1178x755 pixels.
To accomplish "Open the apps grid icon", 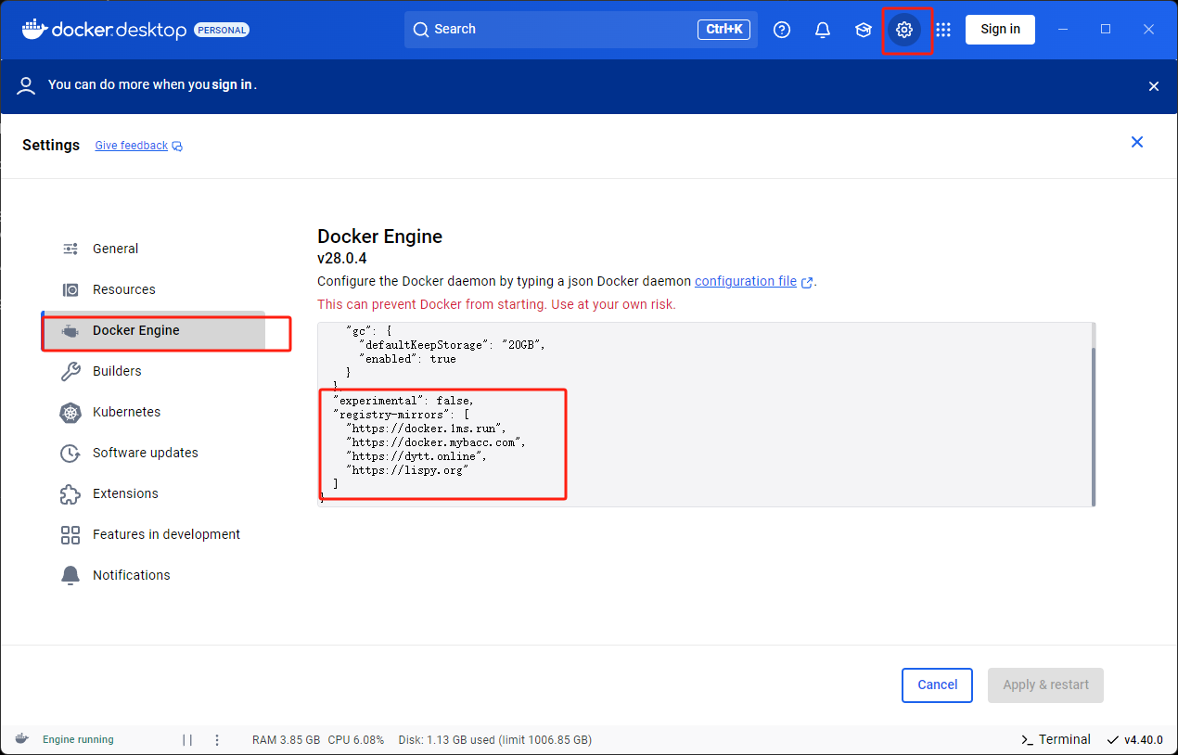I will click(943, 30).
